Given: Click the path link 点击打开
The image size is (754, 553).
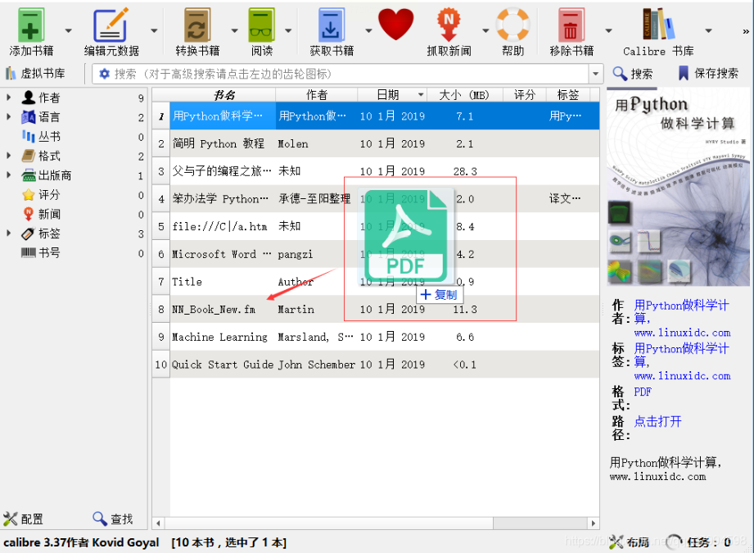Looking at the screenshot, I should coord(657,422).
